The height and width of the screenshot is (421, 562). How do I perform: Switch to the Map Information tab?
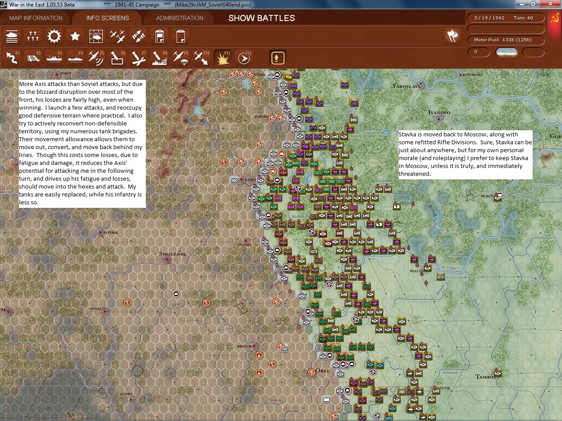tap(36, 18)
